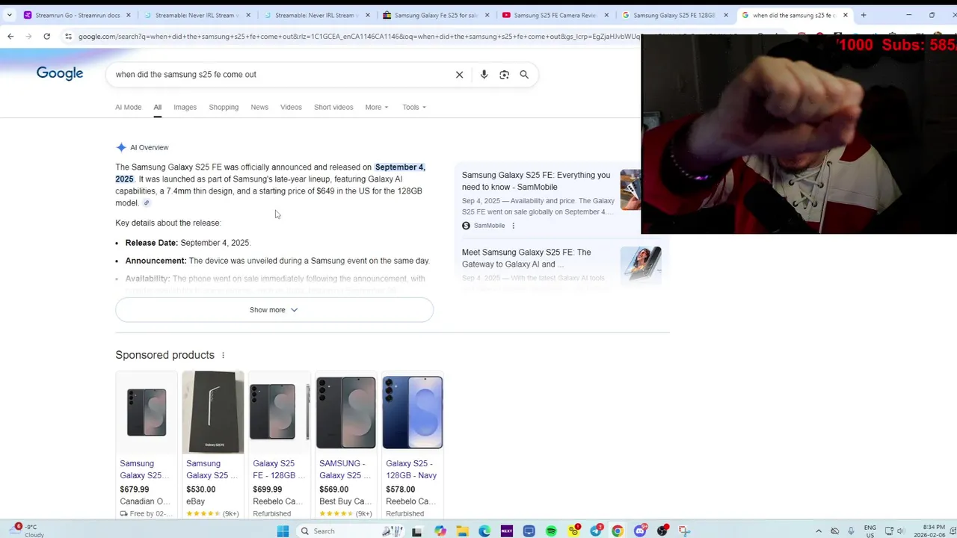This screenshot has height=538, width=957.
Task: Expand the More search filters dropdown
Action: coord(377,107)
